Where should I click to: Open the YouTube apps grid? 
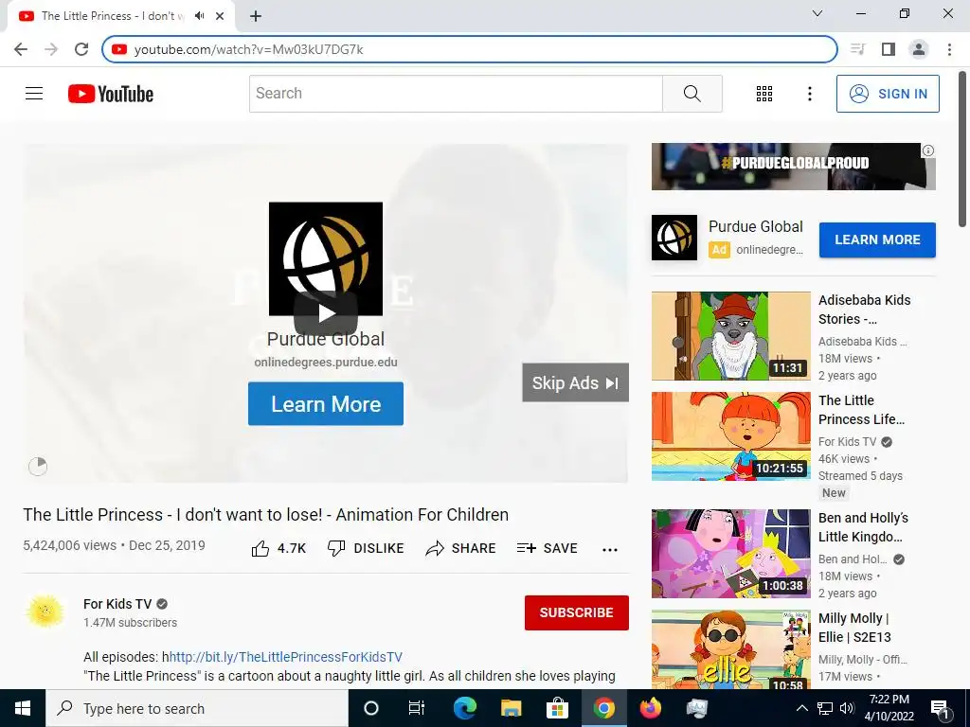tap(764, 94)
